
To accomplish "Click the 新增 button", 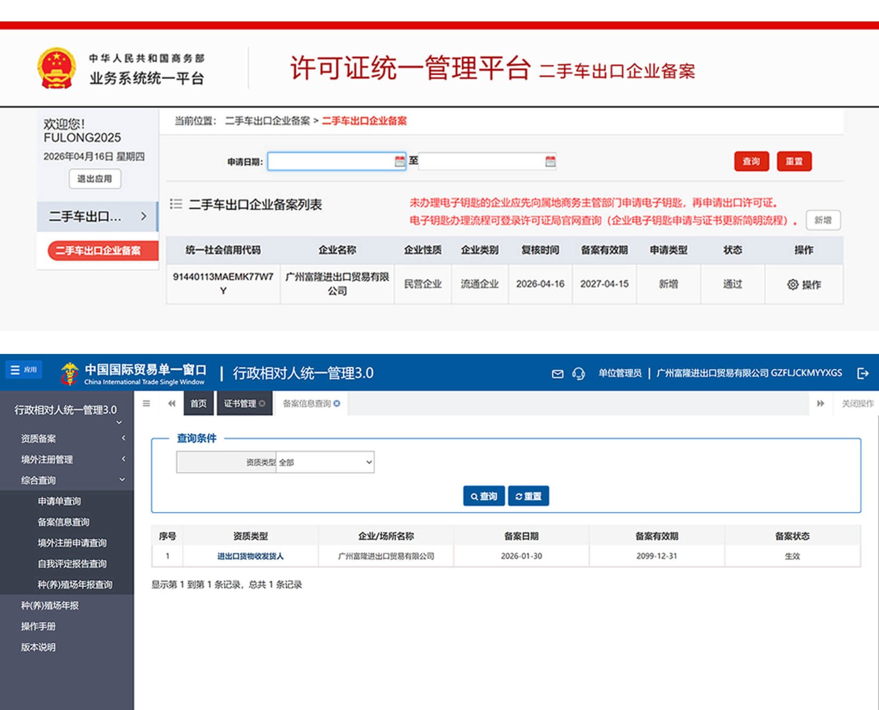I will click(x=822, y=220).
